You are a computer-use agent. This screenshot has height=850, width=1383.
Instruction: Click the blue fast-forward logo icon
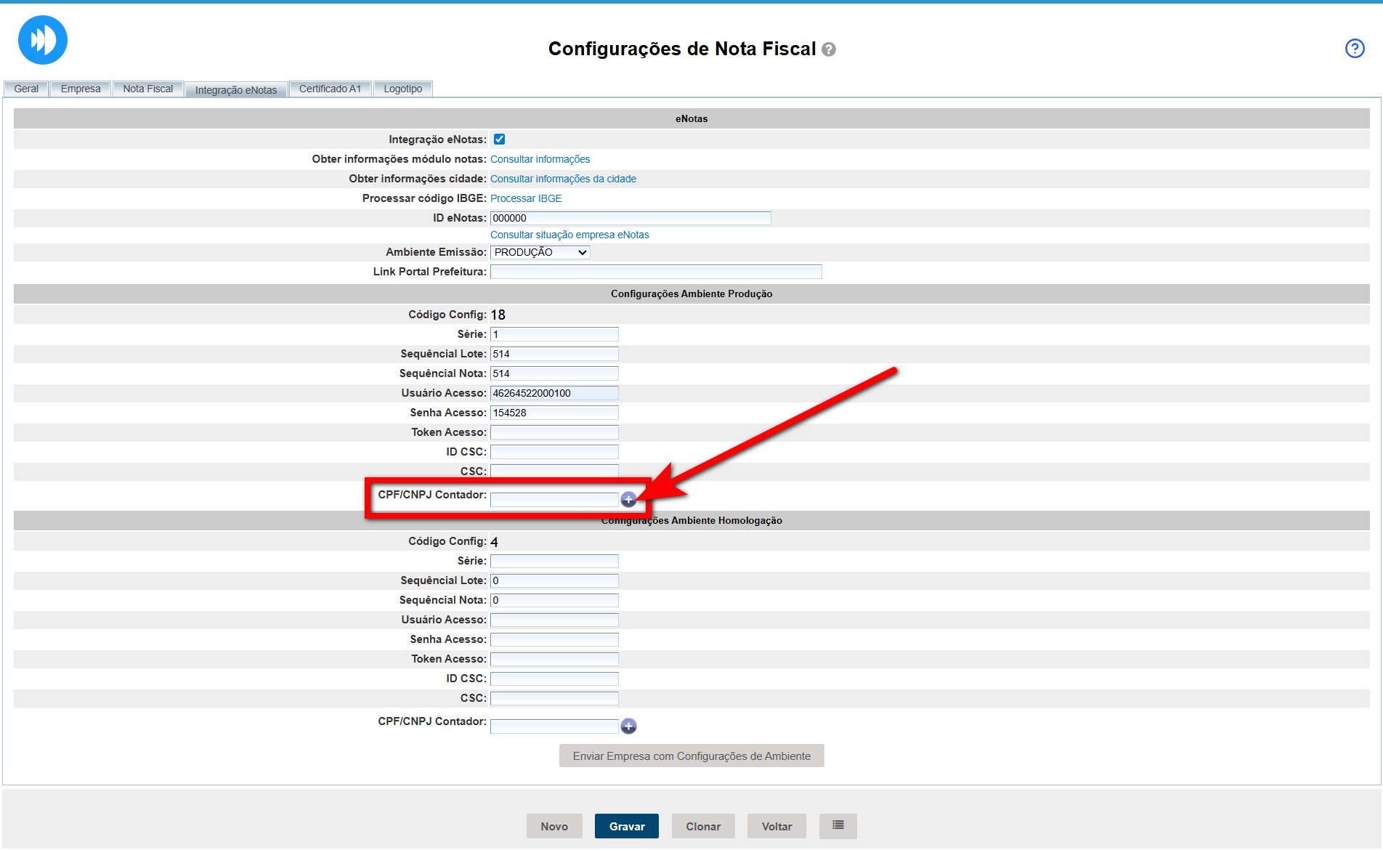[x=43, y=40]
